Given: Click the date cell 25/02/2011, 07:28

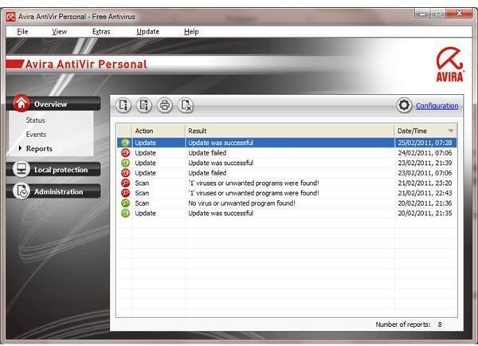Looking at the screenshot, I should (x=425, y=143).
